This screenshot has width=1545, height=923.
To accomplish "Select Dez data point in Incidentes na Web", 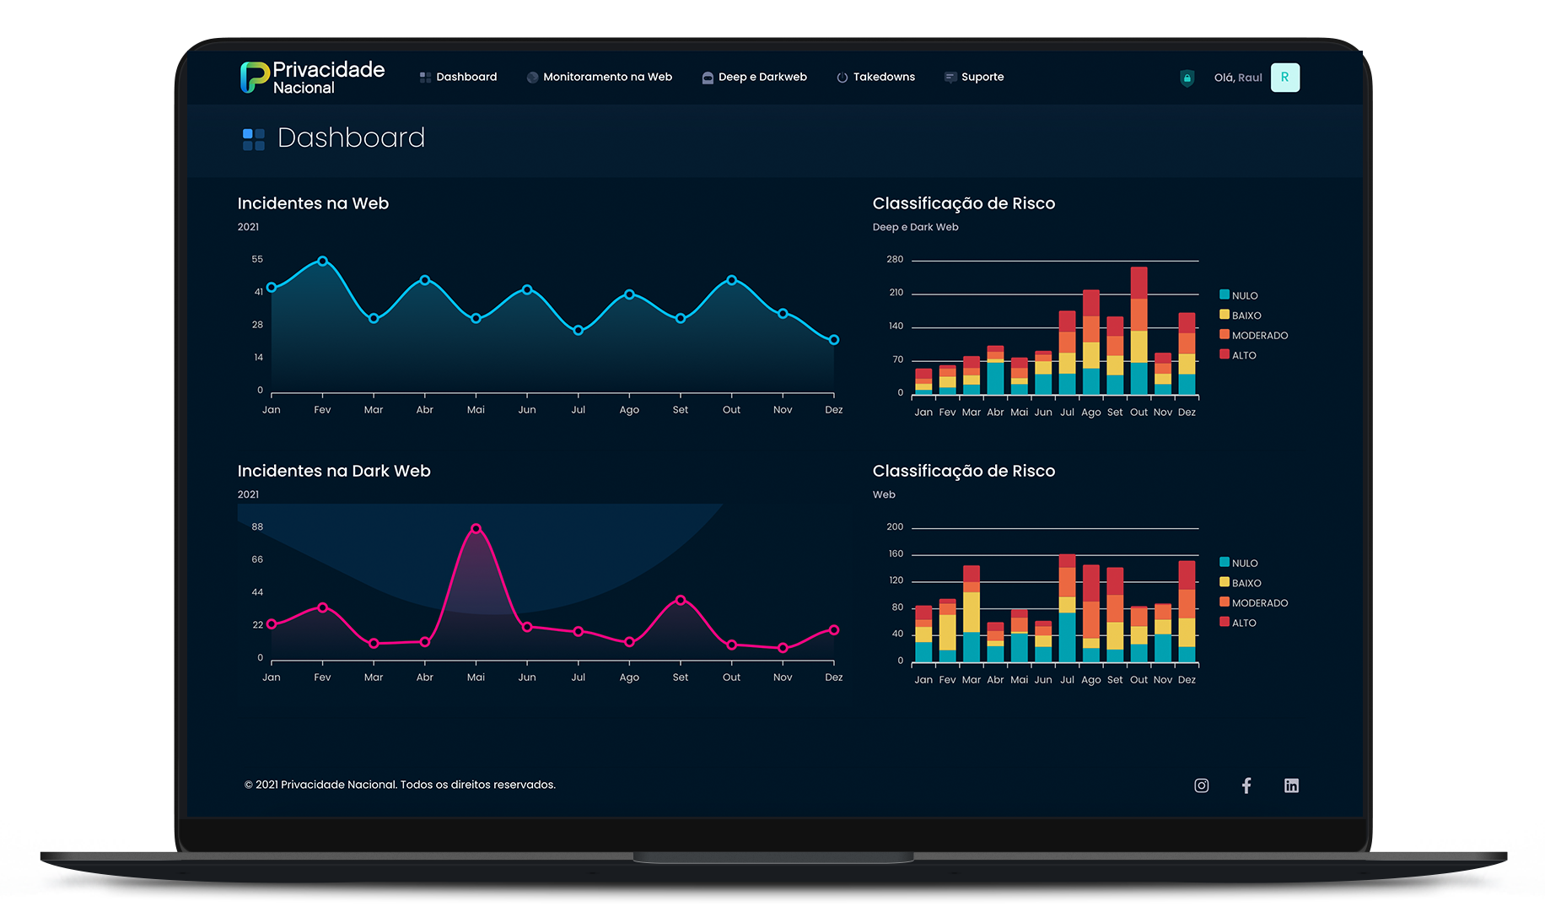I will coord(834,340).
